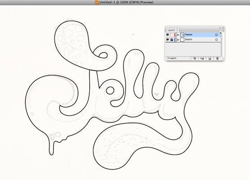Click the Sketch layer target circle

[x=216, y=40]
